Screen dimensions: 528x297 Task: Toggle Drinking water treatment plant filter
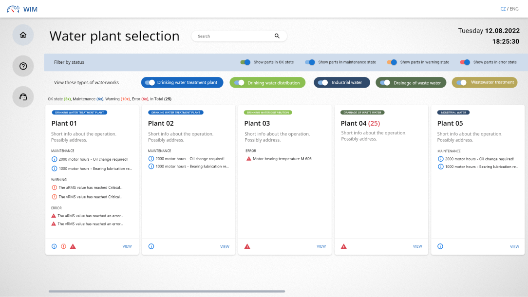pos(150,83)
